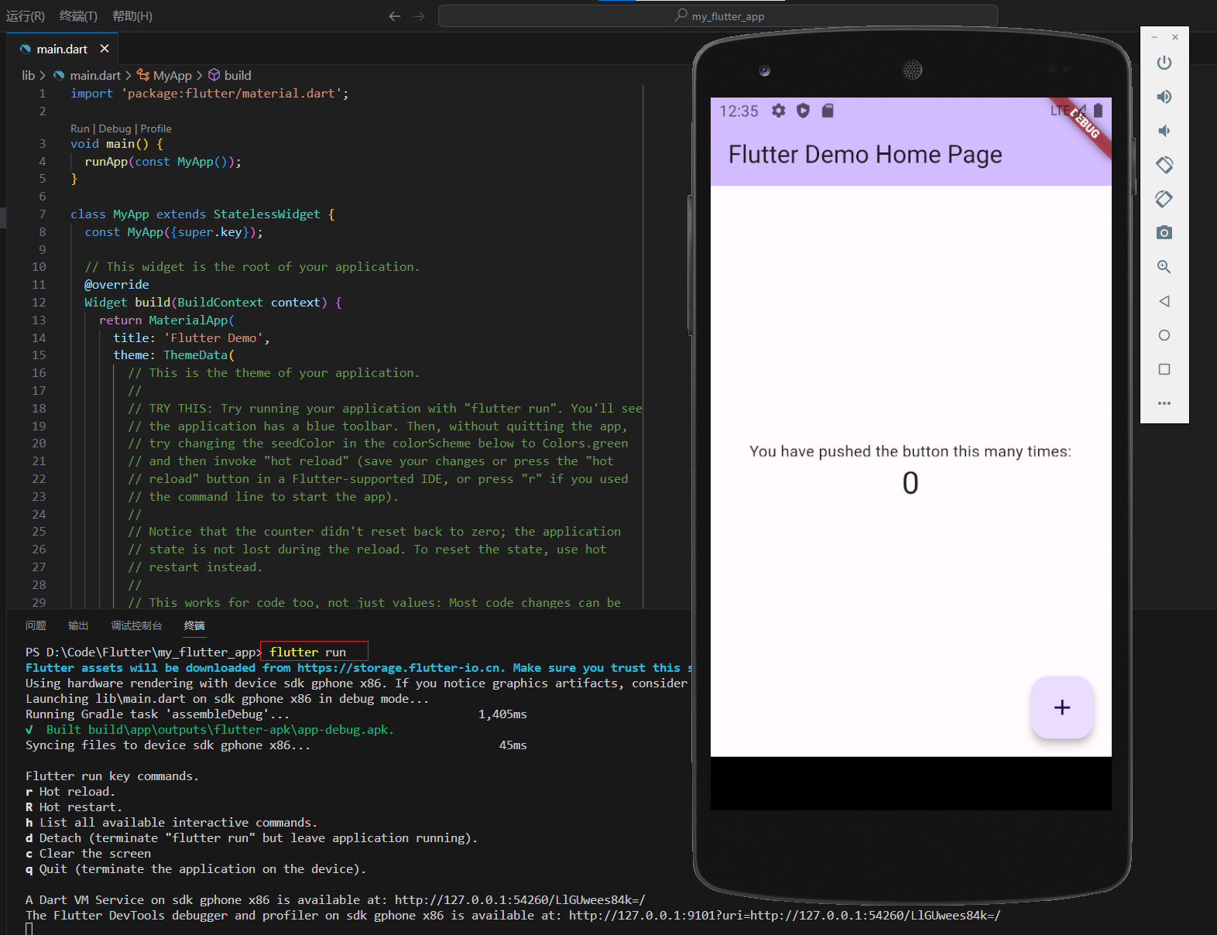1217x935 pixels.
Task: Navigate forward with the right arrow in title bar
Action: (x=419, y=16)
